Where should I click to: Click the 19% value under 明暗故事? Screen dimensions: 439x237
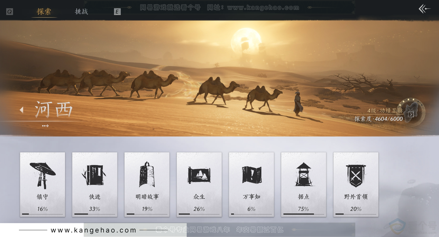point(147,209)
